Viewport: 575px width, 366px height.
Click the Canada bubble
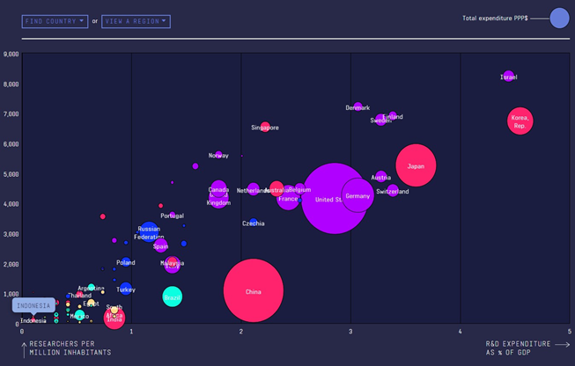218,189
